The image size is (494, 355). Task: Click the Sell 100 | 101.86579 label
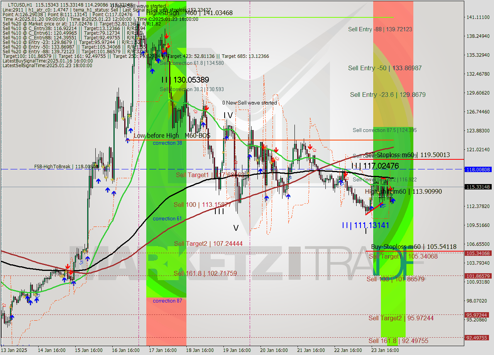[396, 279]
